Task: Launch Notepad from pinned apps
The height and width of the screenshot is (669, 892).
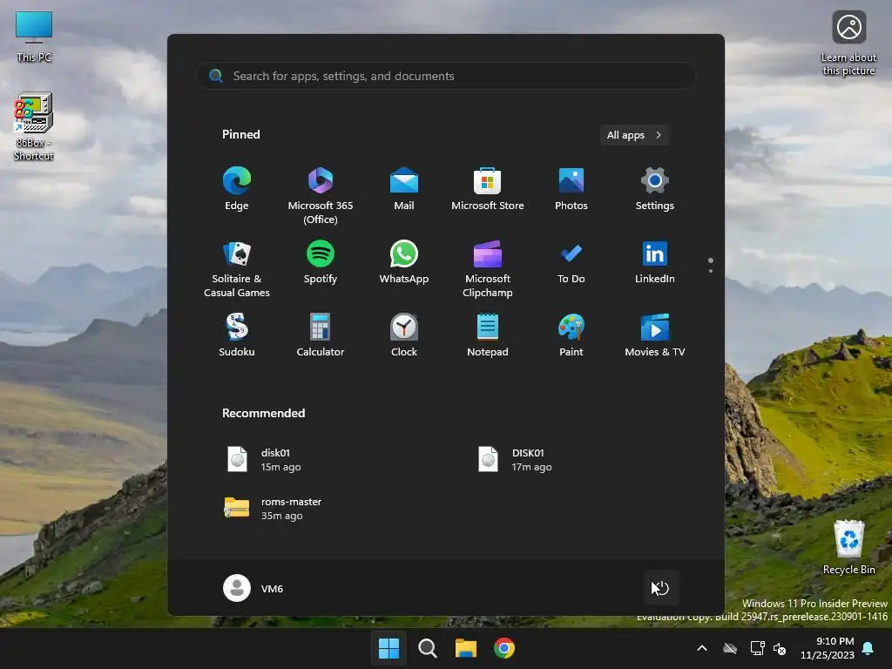Action: (488, 335)
